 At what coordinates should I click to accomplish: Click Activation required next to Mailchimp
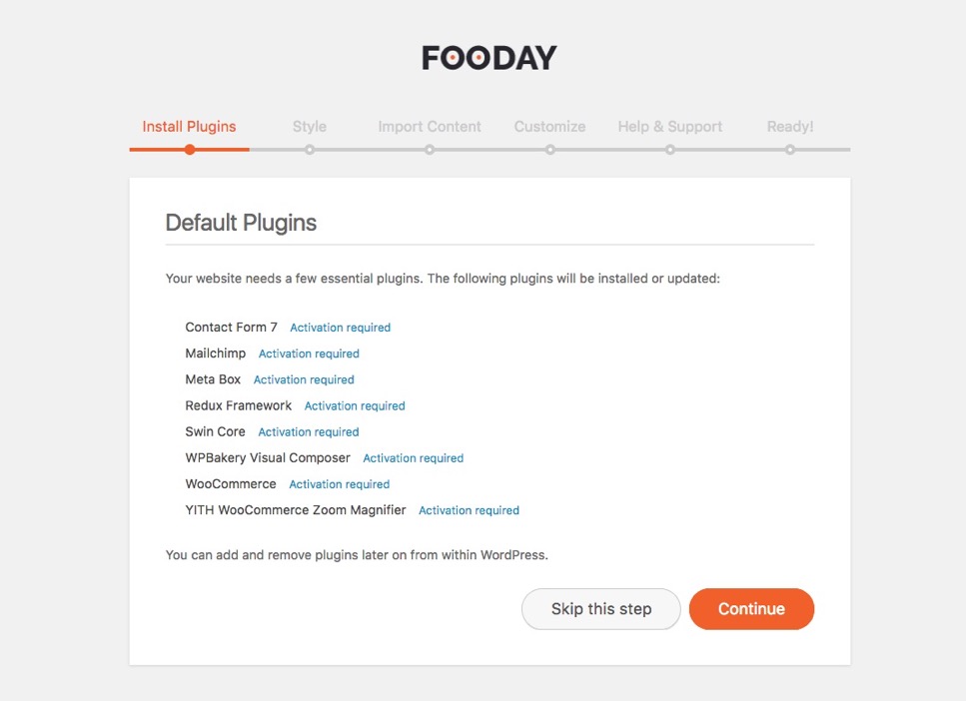[x=309, y=353]
